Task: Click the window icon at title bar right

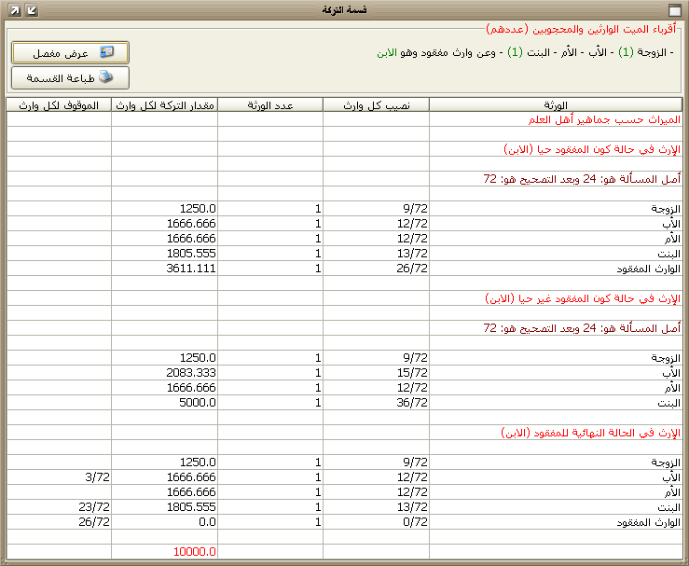Action: click(x=676, y=9)
